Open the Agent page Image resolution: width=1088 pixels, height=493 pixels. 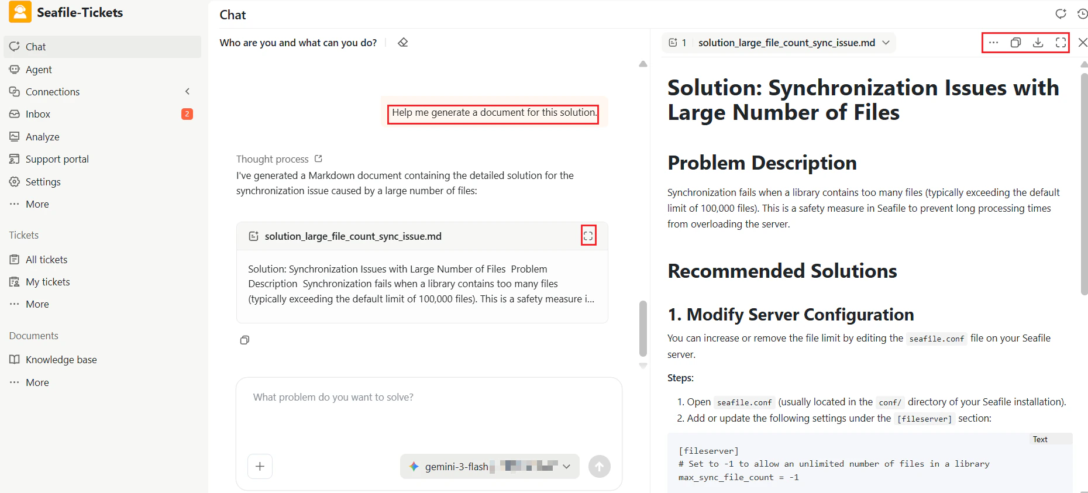pyautogui.click(x=102, y=70)
